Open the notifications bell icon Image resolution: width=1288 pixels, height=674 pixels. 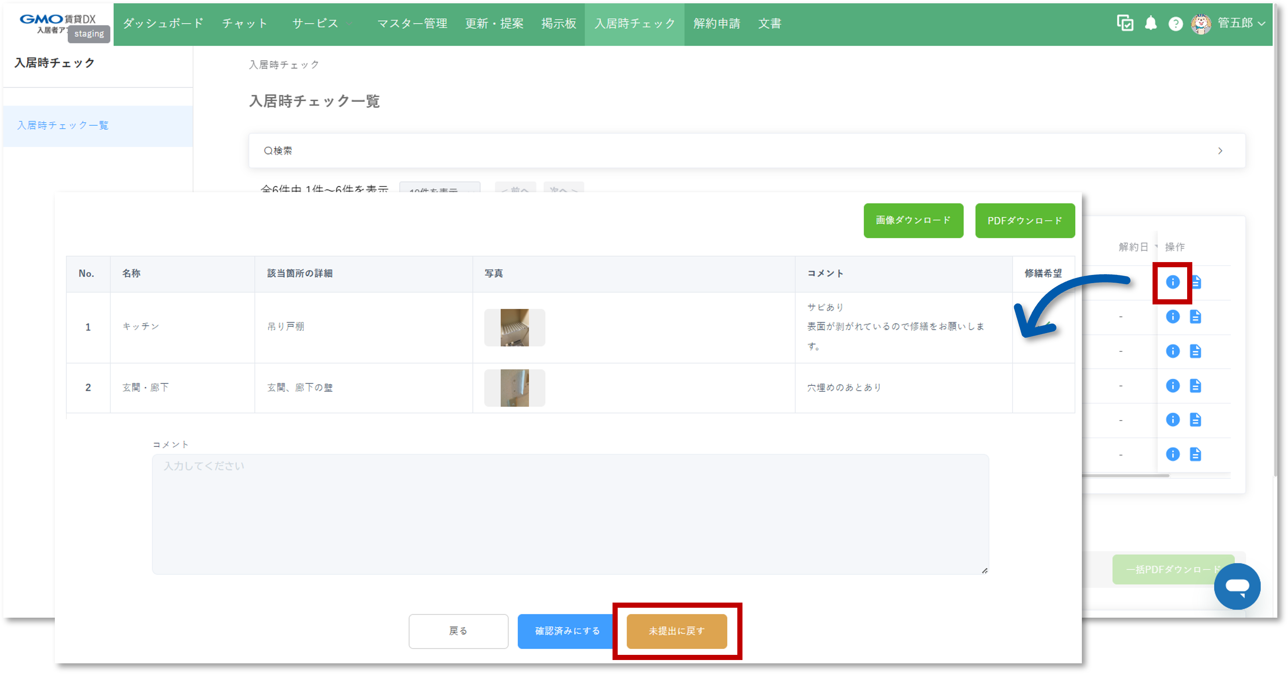click(1150, 23)
